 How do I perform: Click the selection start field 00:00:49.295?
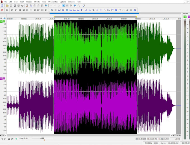click(x=141, y=139)
